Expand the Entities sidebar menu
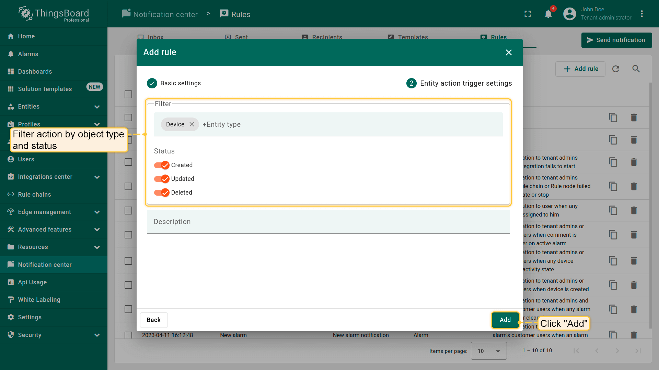The height and width of the screenshot is (370, 659). pyautogui.click(x=97, y=107)
